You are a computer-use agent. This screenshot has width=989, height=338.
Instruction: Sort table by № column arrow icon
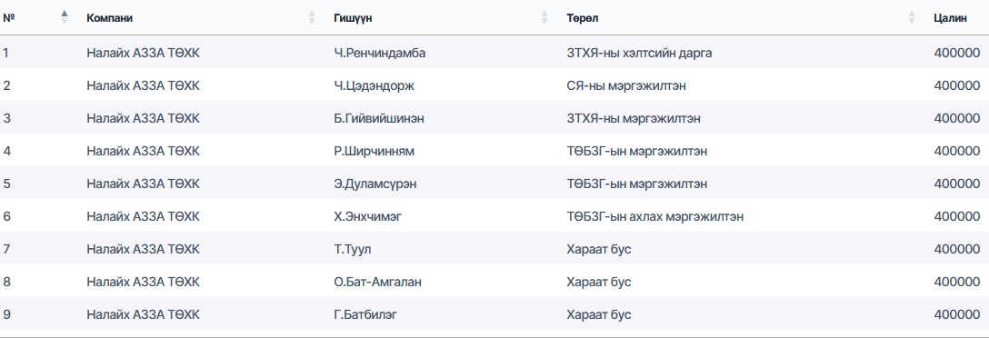65,17
